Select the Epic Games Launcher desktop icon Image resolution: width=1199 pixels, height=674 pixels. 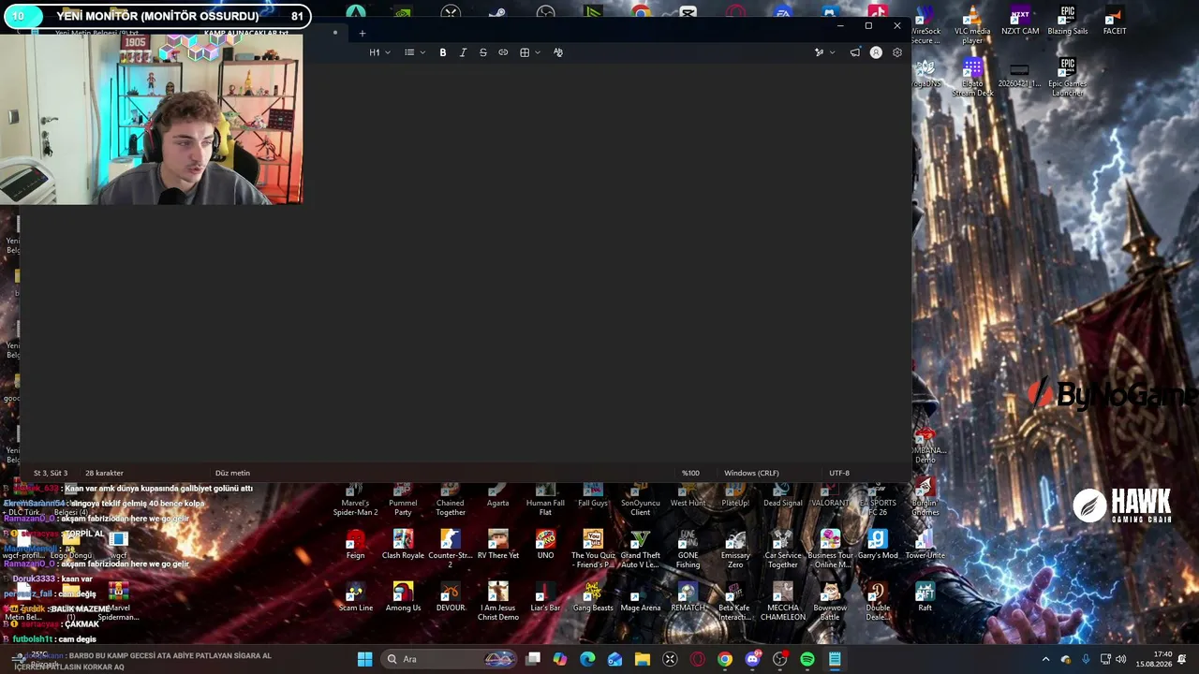tap(1068, 79)
